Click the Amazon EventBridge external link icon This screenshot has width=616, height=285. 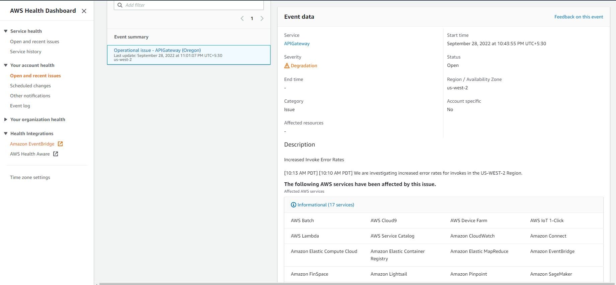pos(60,144)
